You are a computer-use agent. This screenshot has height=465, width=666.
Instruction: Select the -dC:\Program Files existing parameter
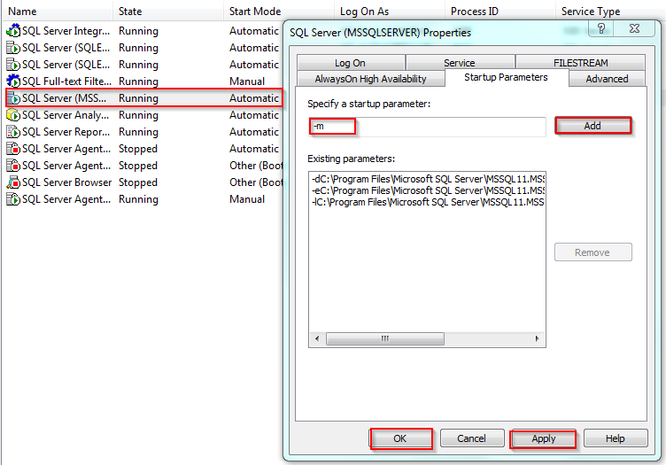pos(427,179)
